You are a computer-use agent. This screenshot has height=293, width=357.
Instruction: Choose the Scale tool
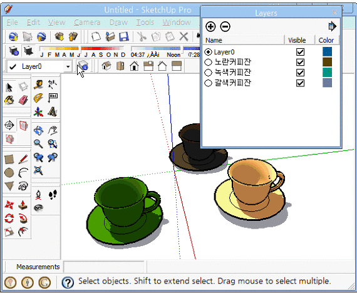(9, 232)
